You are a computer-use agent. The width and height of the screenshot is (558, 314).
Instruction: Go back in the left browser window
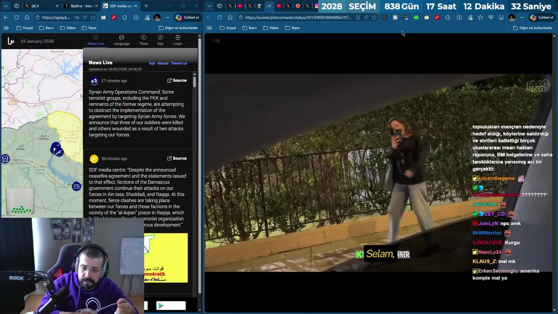6,17
